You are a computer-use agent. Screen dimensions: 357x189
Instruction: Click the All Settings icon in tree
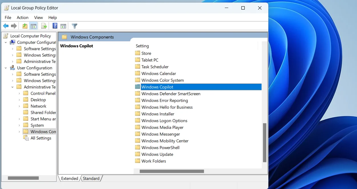click(x=26, y=138)
